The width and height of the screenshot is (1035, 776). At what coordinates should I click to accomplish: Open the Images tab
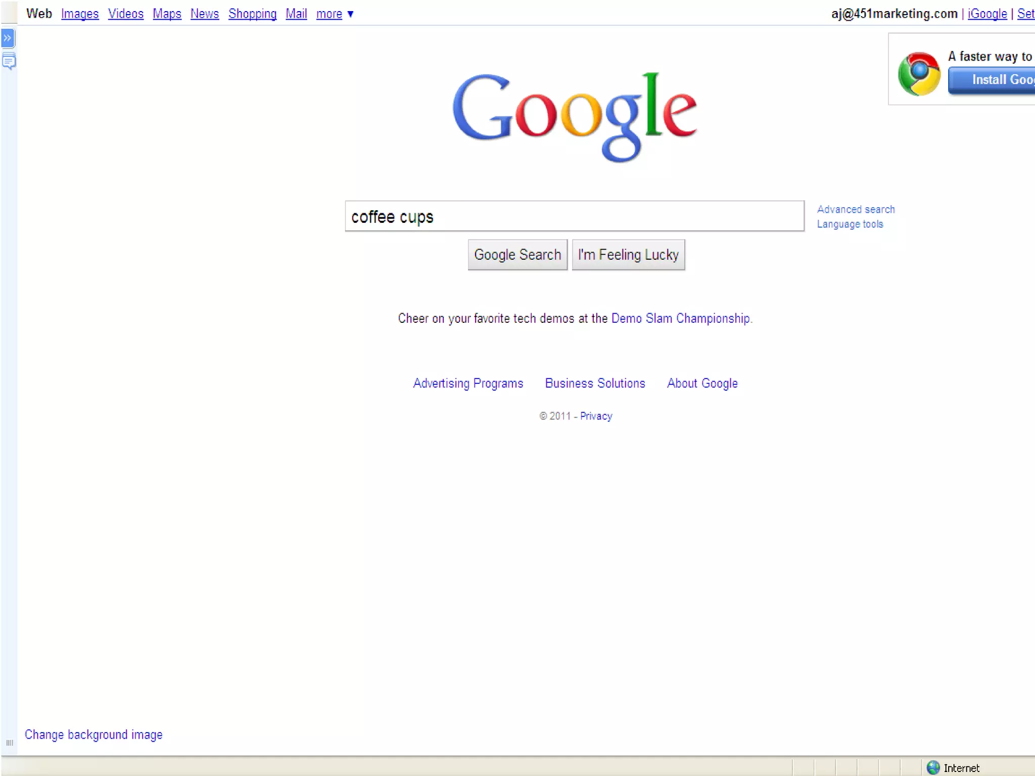click(80, 14)
